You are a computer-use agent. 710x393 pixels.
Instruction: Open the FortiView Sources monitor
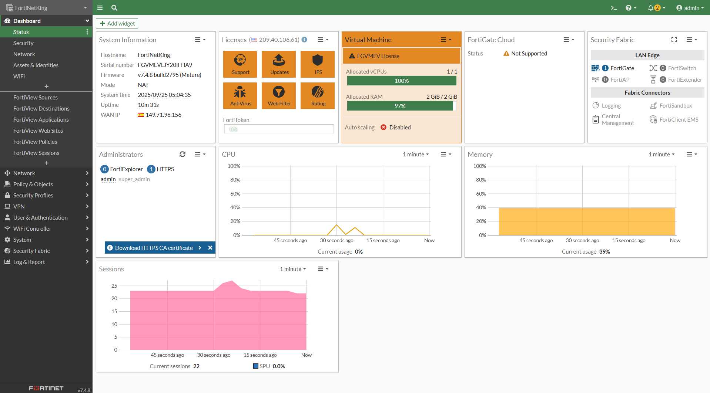(x=46, y=97)
